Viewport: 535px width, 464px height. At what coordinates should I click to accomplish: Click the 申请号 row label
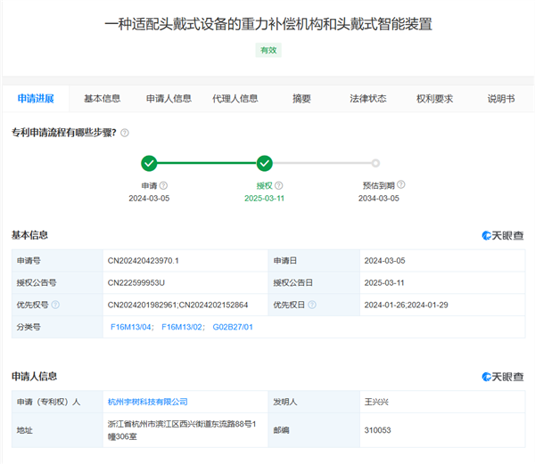pos(29,261)
